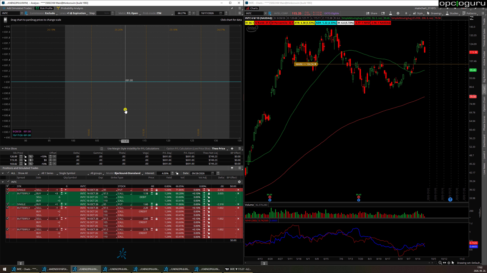
Task: Click the Interest 4.00% input field
Action: [163, 173]
